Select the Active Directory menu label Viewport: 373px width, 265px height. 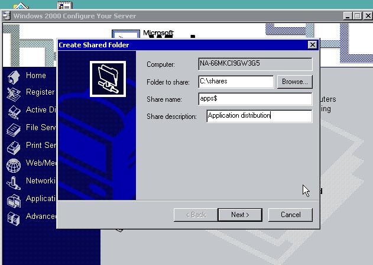point(41,109)
